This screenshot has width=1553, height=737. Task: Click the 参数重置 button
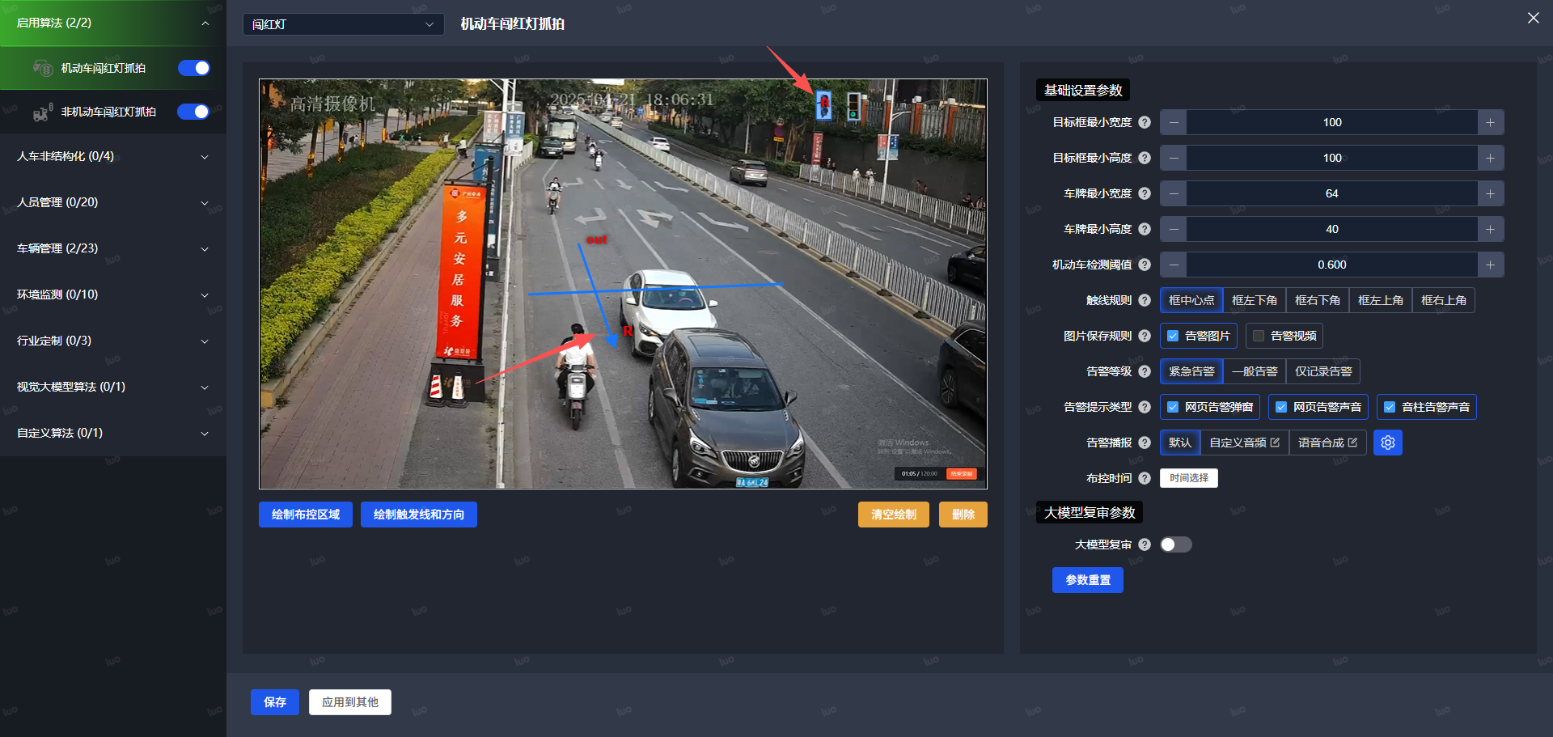click(1088, 580)
